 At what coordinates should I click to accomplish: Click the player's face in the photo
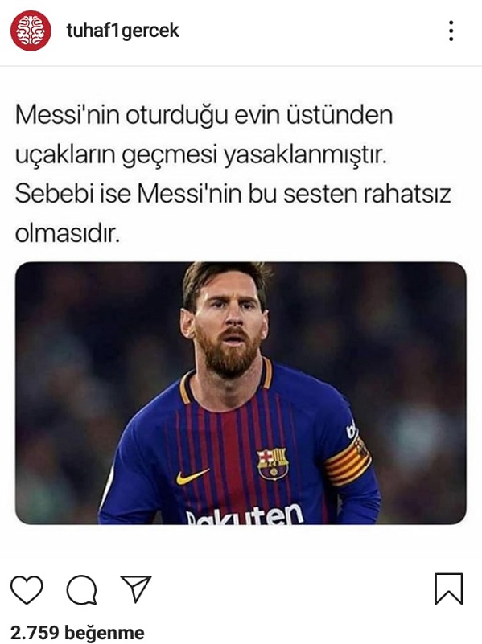(x=227, y=320)
